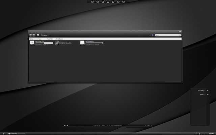The width and height of the screenshot is (216, 135).
Task: Open the volume control in tray
Action: tap(207, 134)
